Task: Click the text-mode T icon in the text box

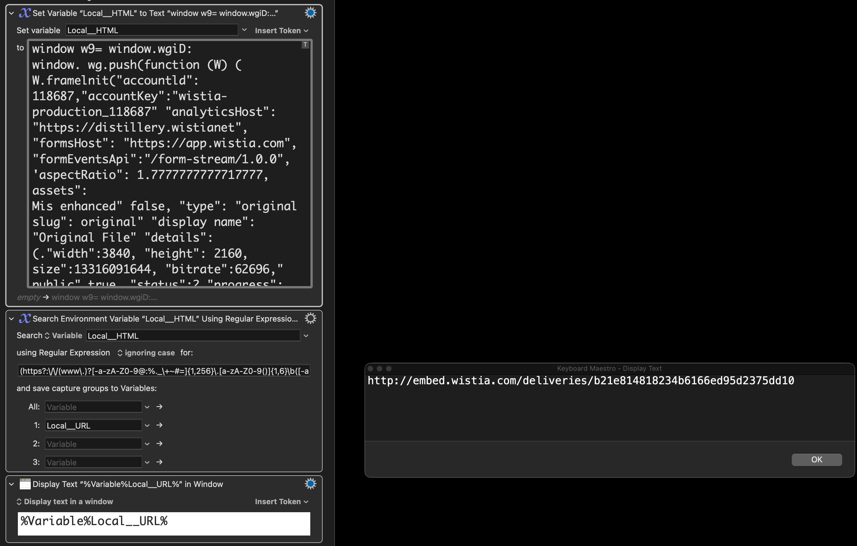Action: tap(305, 45)
